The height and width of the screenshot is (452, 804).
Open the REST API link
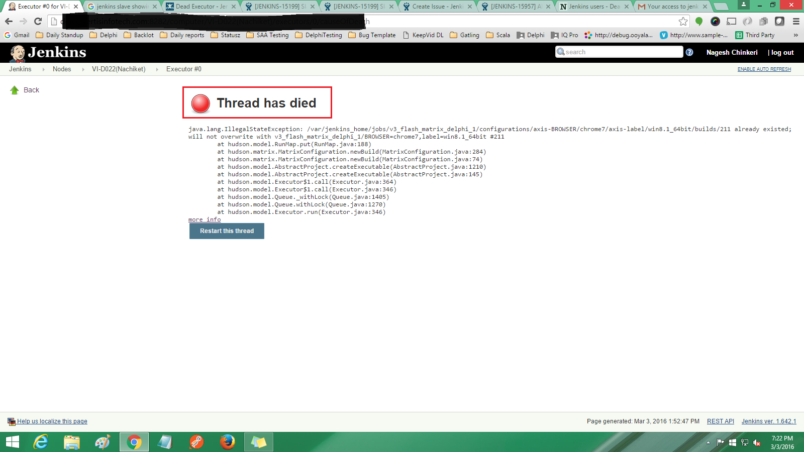tap(720, 421)
